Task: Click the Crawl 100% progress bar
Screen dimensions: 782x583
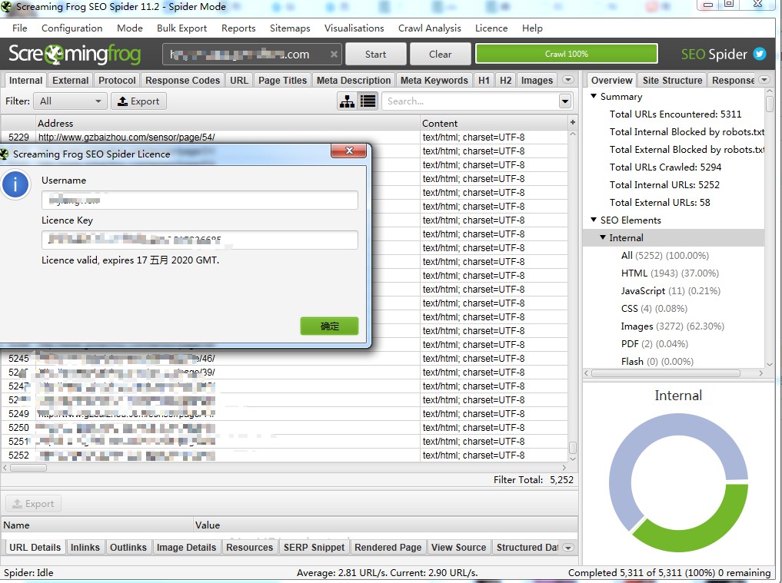Action: (566, 54)
